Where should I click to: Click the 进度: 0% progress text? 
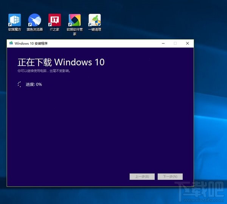coord(34,84)
